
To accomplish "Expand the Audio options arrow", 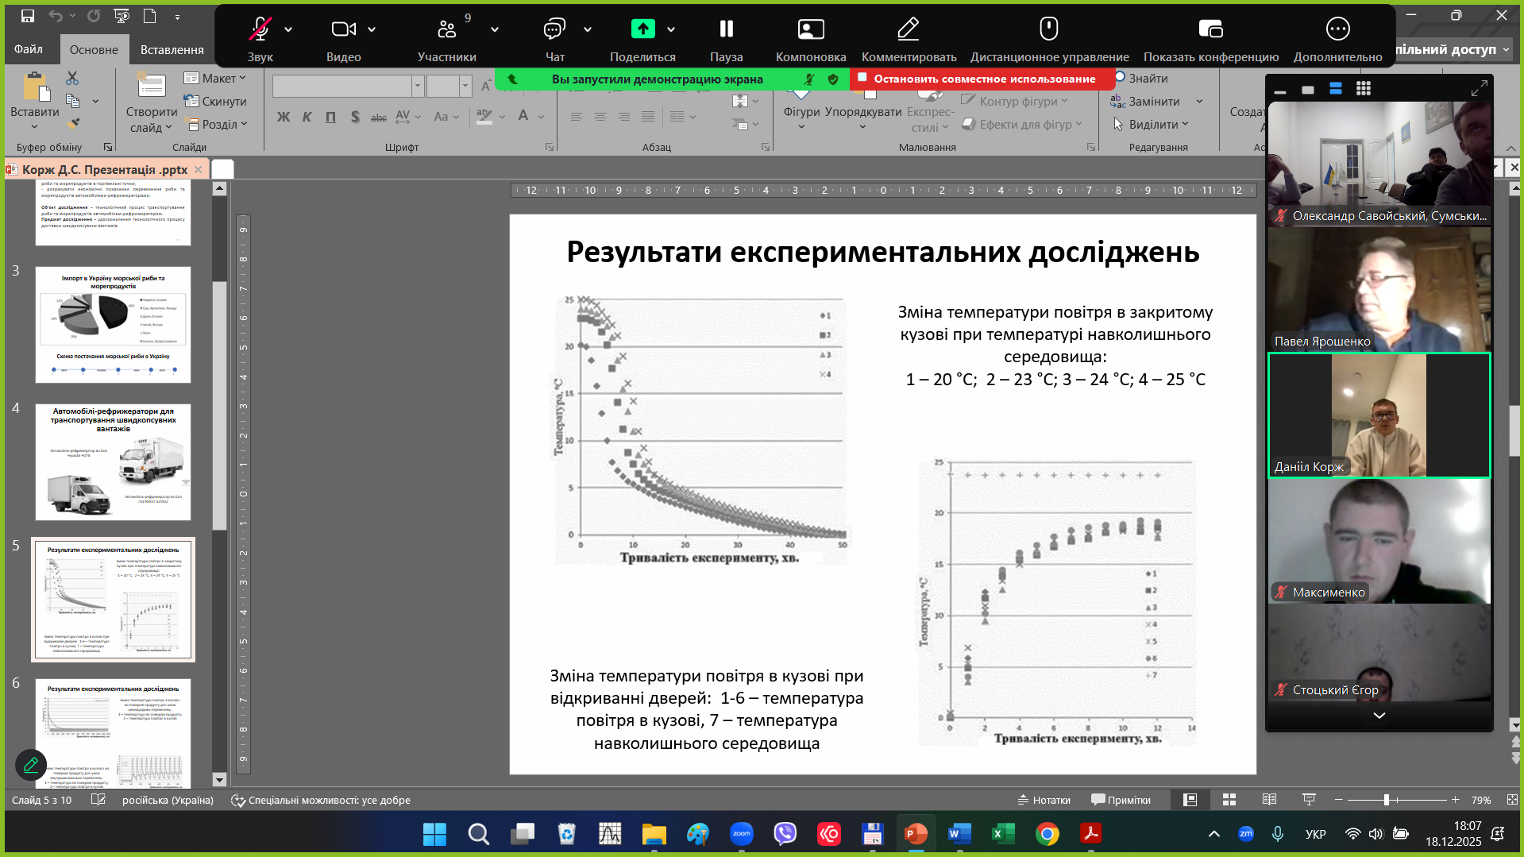I will pyautogui.click(x=288, y=30).
